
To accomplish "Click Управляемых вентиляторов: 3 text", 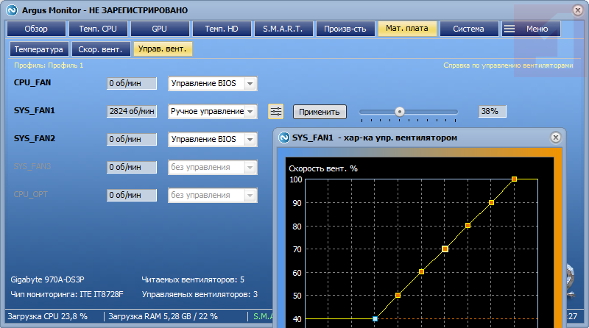I will [x=200, y=294].
